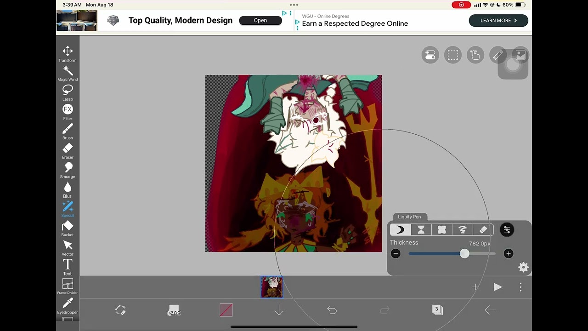The image size is (588, 331).
Task: Select the animation frame thumbnail
Action: point(272,287)
